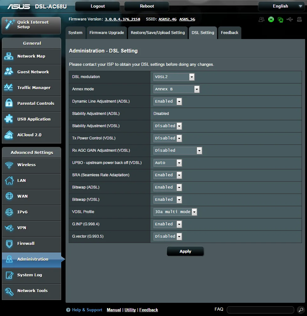
Task: Open the Manual link in footer
Action: click(x=114, y=310)
